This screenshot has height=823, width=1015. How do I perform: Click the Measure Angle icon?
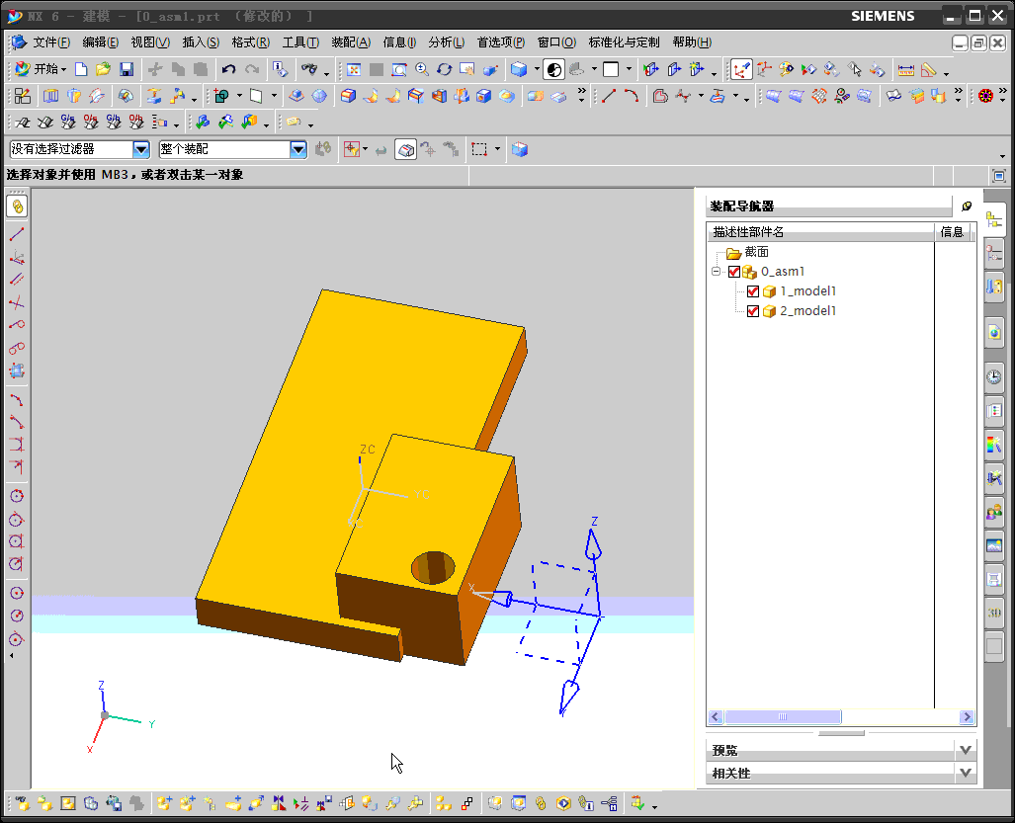coord(929,69)
